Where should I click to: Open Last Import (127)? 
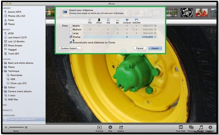click(x=15, y=37)
